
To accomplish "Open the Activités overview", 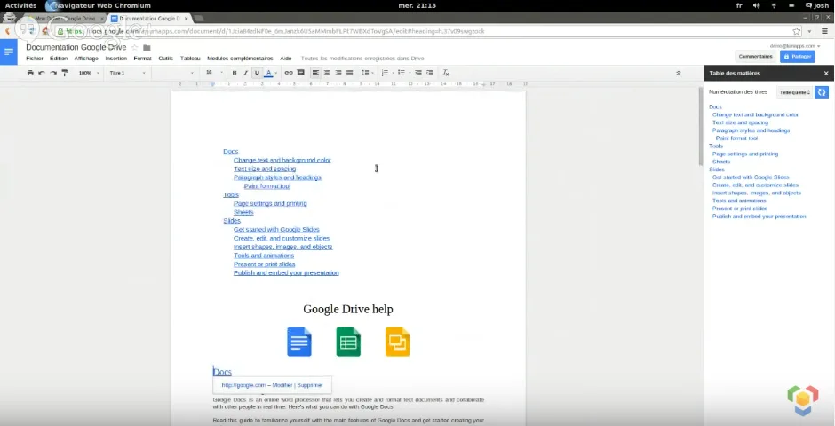I will click(20, 6).
